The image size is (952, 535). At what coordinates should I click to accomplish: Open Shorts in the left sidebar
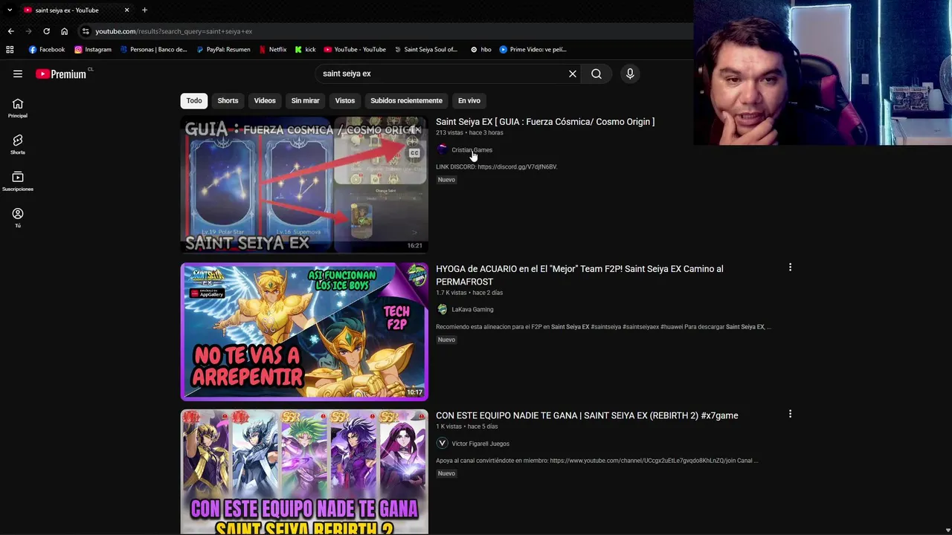[x=18, y=145]
